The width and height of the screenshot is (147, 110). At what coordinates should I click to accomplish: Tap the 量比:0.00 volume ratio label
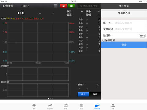pos(5,82)
